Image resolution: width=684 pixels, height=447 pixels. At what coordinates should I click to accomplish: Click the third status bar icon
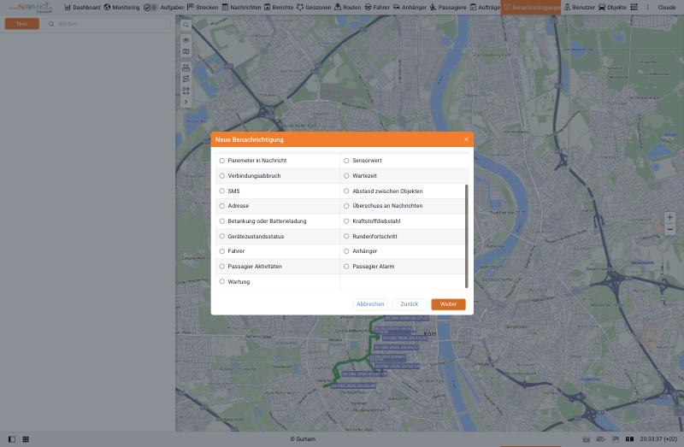(x=616, y=439)
